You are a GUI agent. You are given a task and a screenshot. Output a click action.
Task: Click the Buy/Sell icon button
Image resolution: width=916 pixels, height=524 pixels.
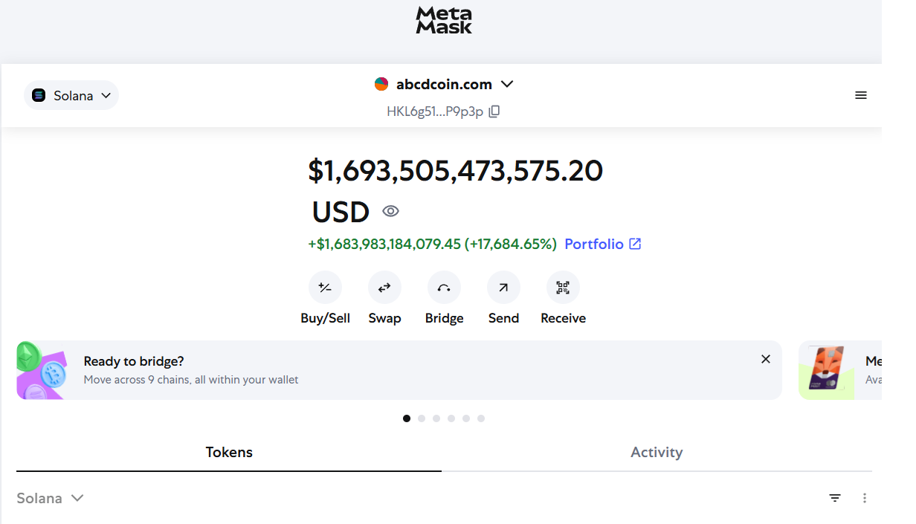coord(325,288)
